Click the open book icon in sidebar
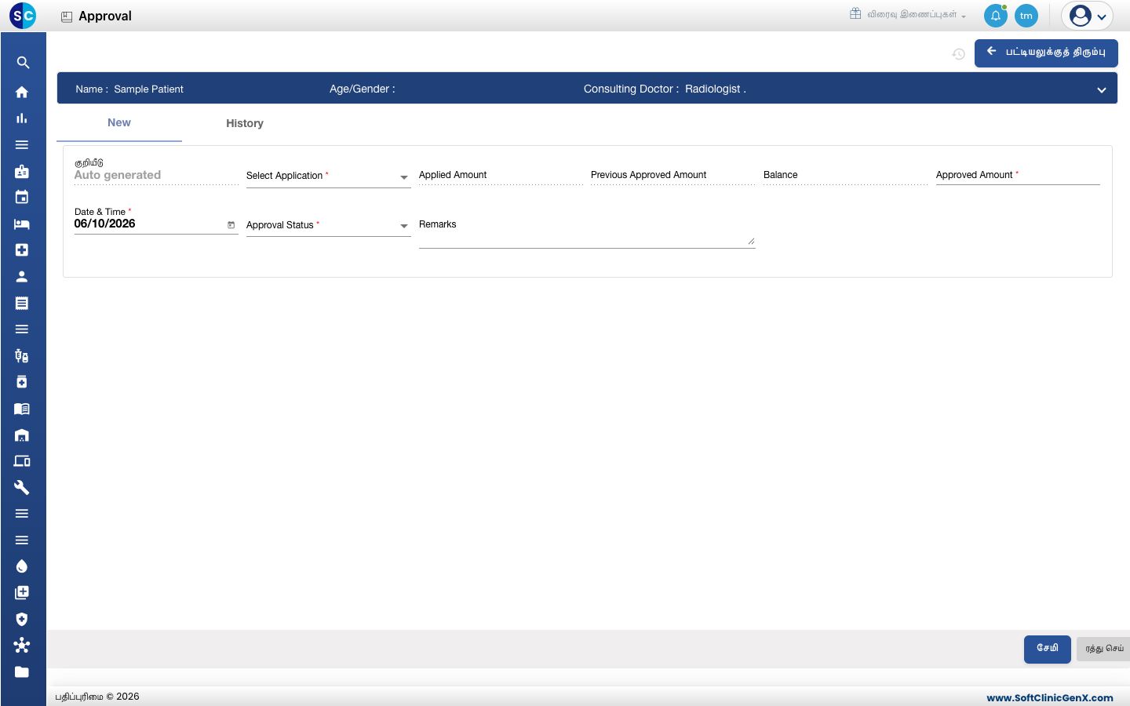The width and height of the screenshot is (1130, 706). [x=22, y=409]
